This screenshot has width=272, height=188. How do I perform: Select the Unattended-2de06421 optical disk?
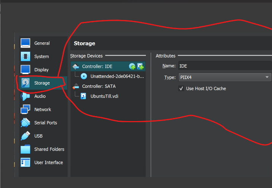coord(112,76)
